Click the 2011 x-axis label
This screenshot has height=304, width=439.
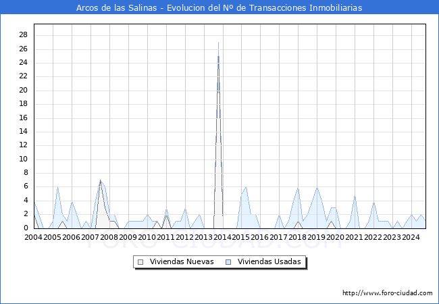pyautogui.click(x=165, y=237)
